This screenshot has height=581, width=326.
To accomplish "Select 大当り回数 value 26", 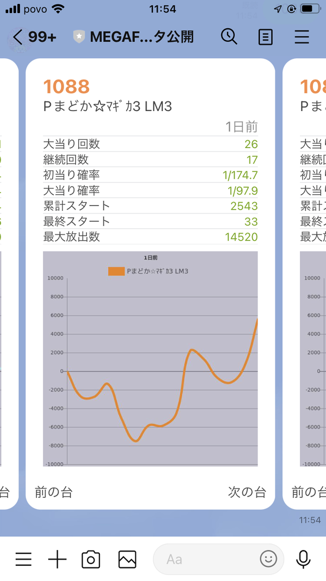I will click(x=251, y=144).
